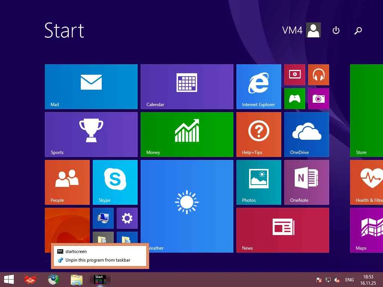Open the Video tile with play icon

(295, 75)
